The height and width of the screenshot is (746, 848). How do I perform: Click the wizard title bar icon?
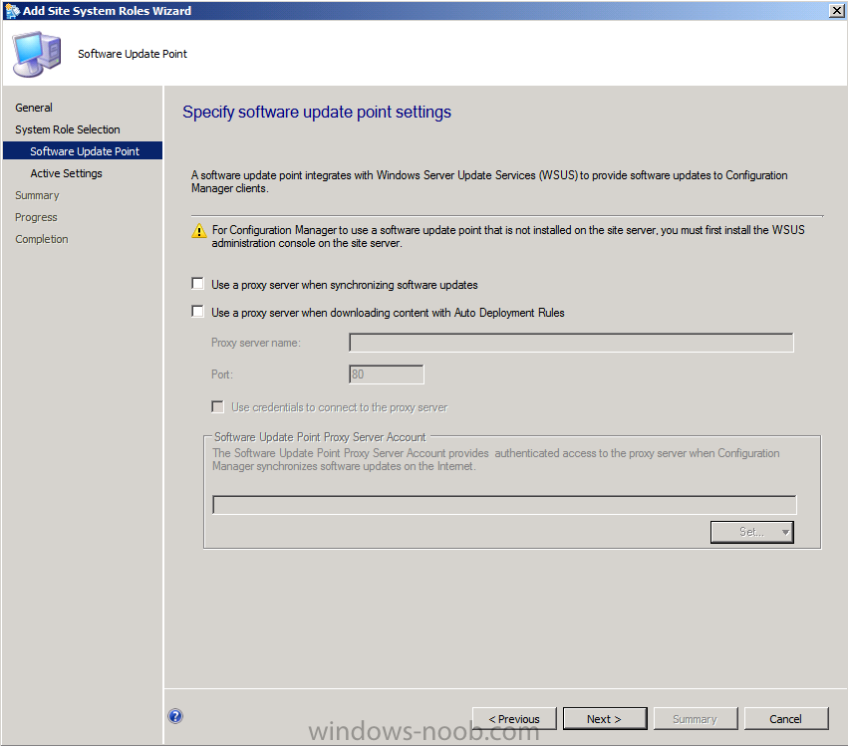[12, 11]
